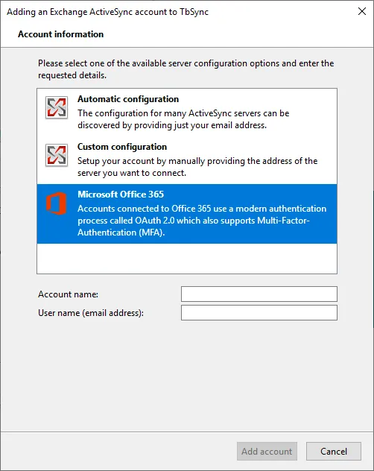Click the Add account button
The width and height of the screenshot is (374, 471).
click(267, 451)
